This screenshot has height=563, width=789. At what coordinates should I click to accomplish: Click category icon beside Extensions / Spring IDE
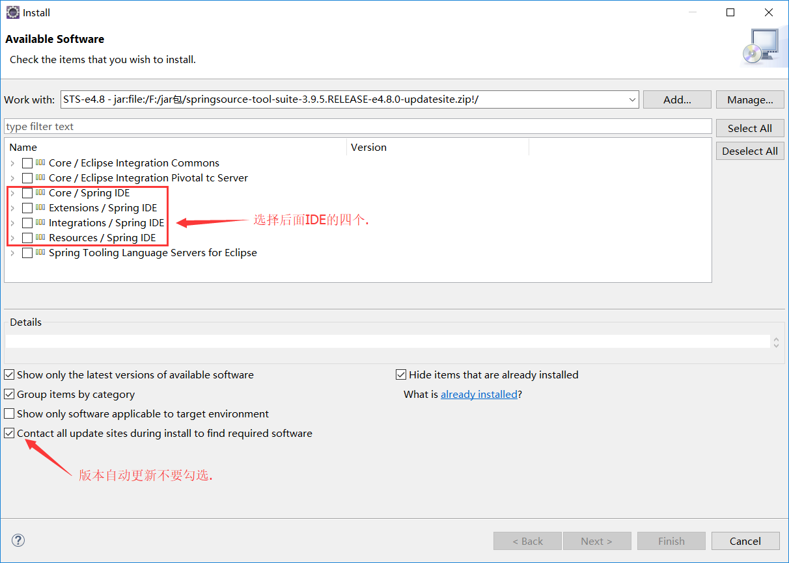click(40, 208)
